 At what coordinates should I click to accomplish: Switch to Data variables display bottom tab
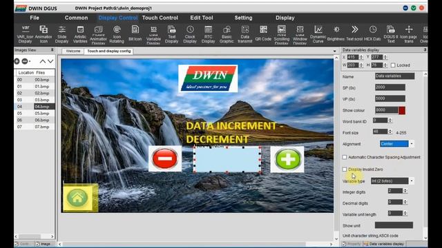(384, 244)
